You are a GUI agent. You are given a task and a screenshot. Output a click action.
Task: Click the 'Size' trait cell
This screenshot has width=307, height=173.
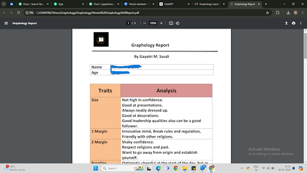pyautogui.click(x=105, y=113)
